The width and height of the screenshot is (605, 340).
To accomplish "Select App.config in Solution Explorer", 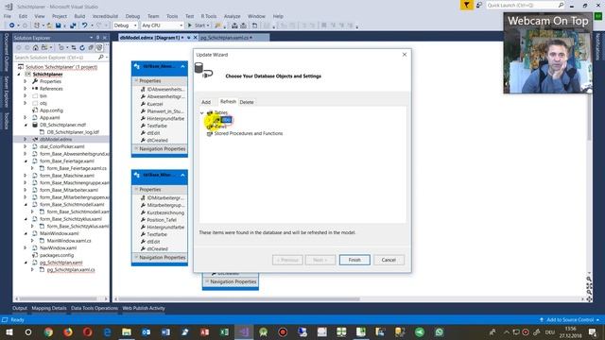I will tap(51, 110).
